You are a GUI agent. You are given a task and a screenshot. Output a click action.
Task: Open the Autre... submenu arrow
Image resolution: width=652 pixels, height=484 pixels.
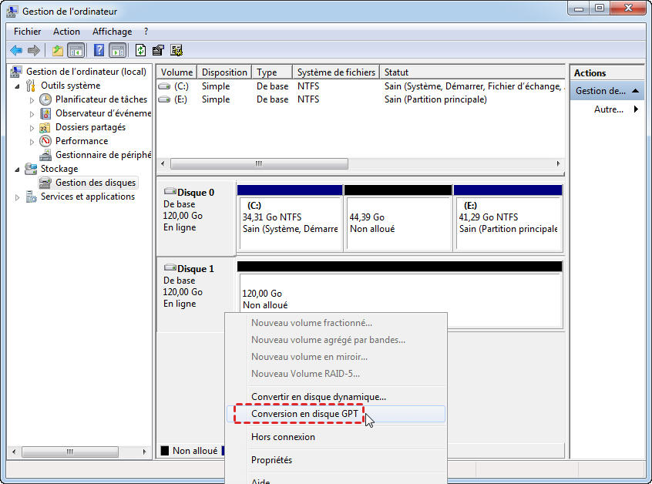pyautogui.click(x=636, y=109)
